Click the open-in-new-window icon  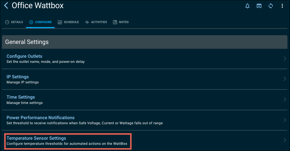pos(259,6)
